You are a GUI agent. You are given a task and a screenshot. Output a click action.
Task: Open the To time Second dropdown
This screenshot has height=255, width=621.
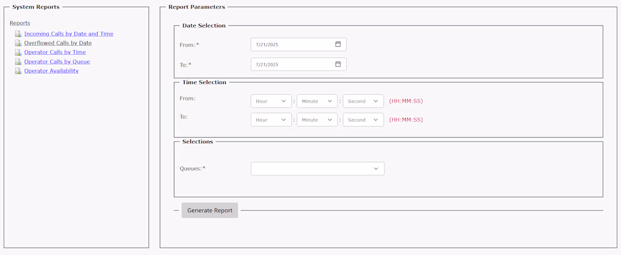coord(363,120)
